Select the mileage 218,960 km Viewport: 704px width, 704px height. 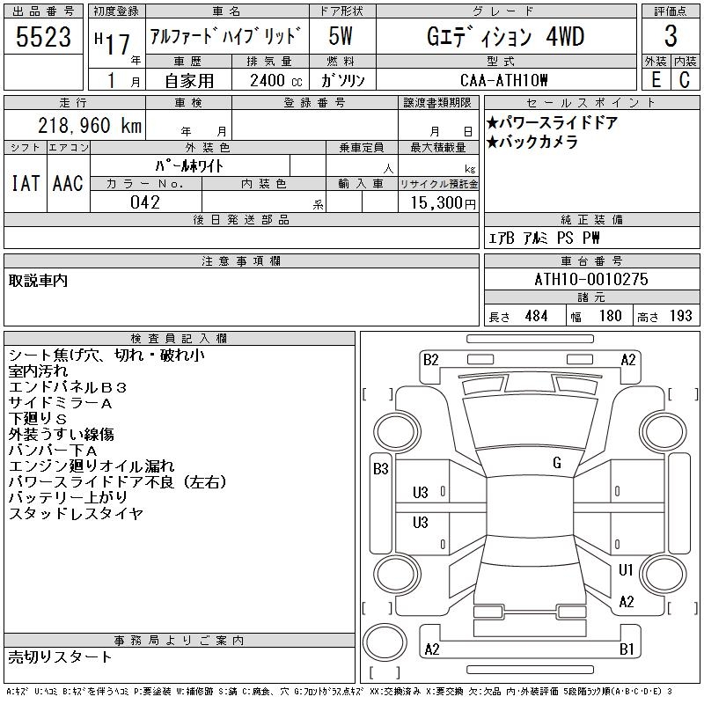click(x=90, y=126)
